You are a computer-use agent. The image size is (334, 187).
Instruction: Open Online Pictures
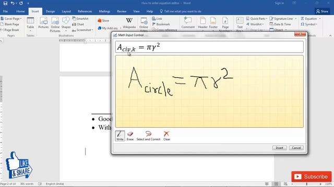pos(55,24)
